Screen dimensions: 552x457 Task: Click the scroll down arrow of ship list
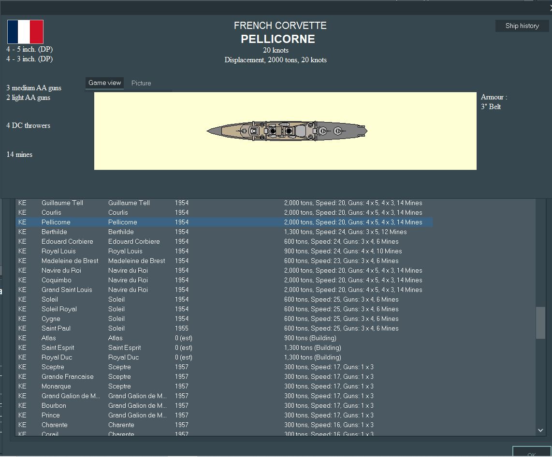[540, 430]
